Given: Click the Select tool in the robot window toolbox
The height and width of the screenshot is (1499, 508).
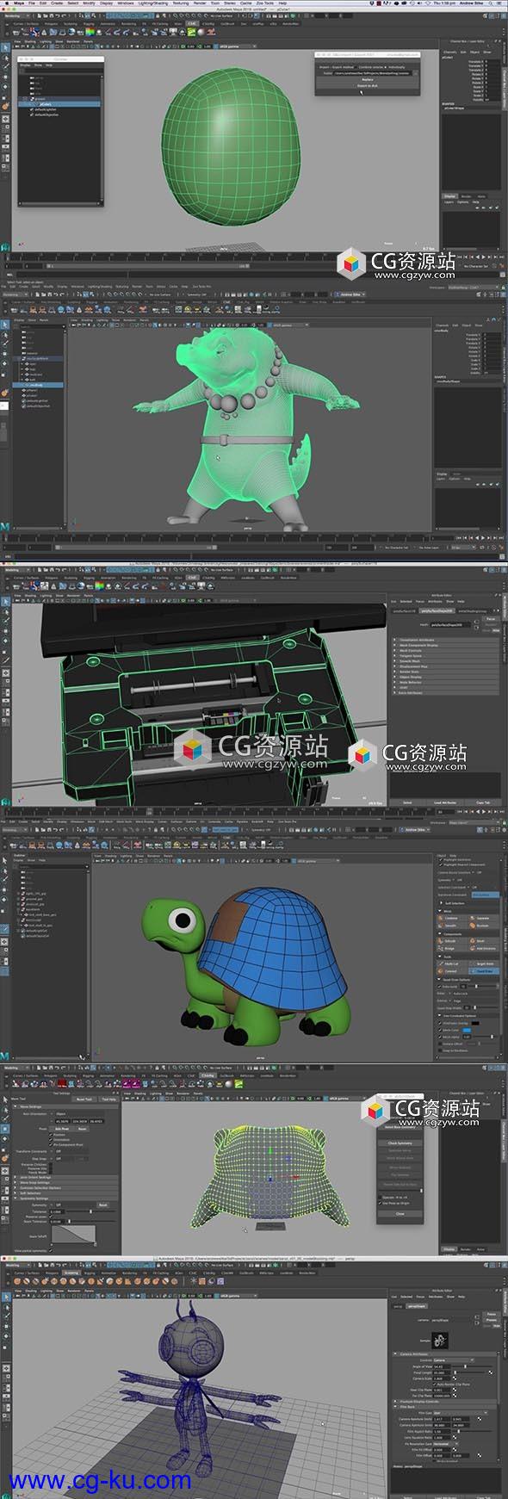Looking at the screenshot, I should [x=6, y=1298].
